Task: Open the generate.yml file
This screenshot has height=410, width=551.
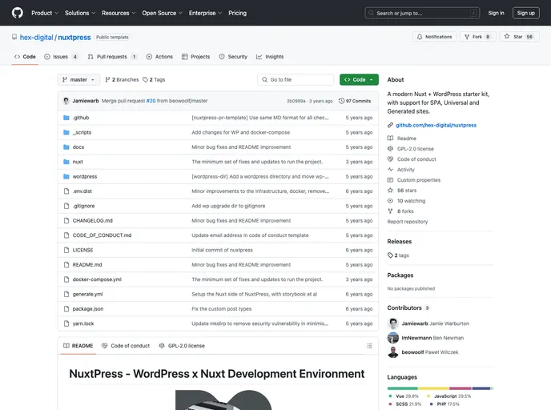Action: pyautogui.click(x=87, y=295)
